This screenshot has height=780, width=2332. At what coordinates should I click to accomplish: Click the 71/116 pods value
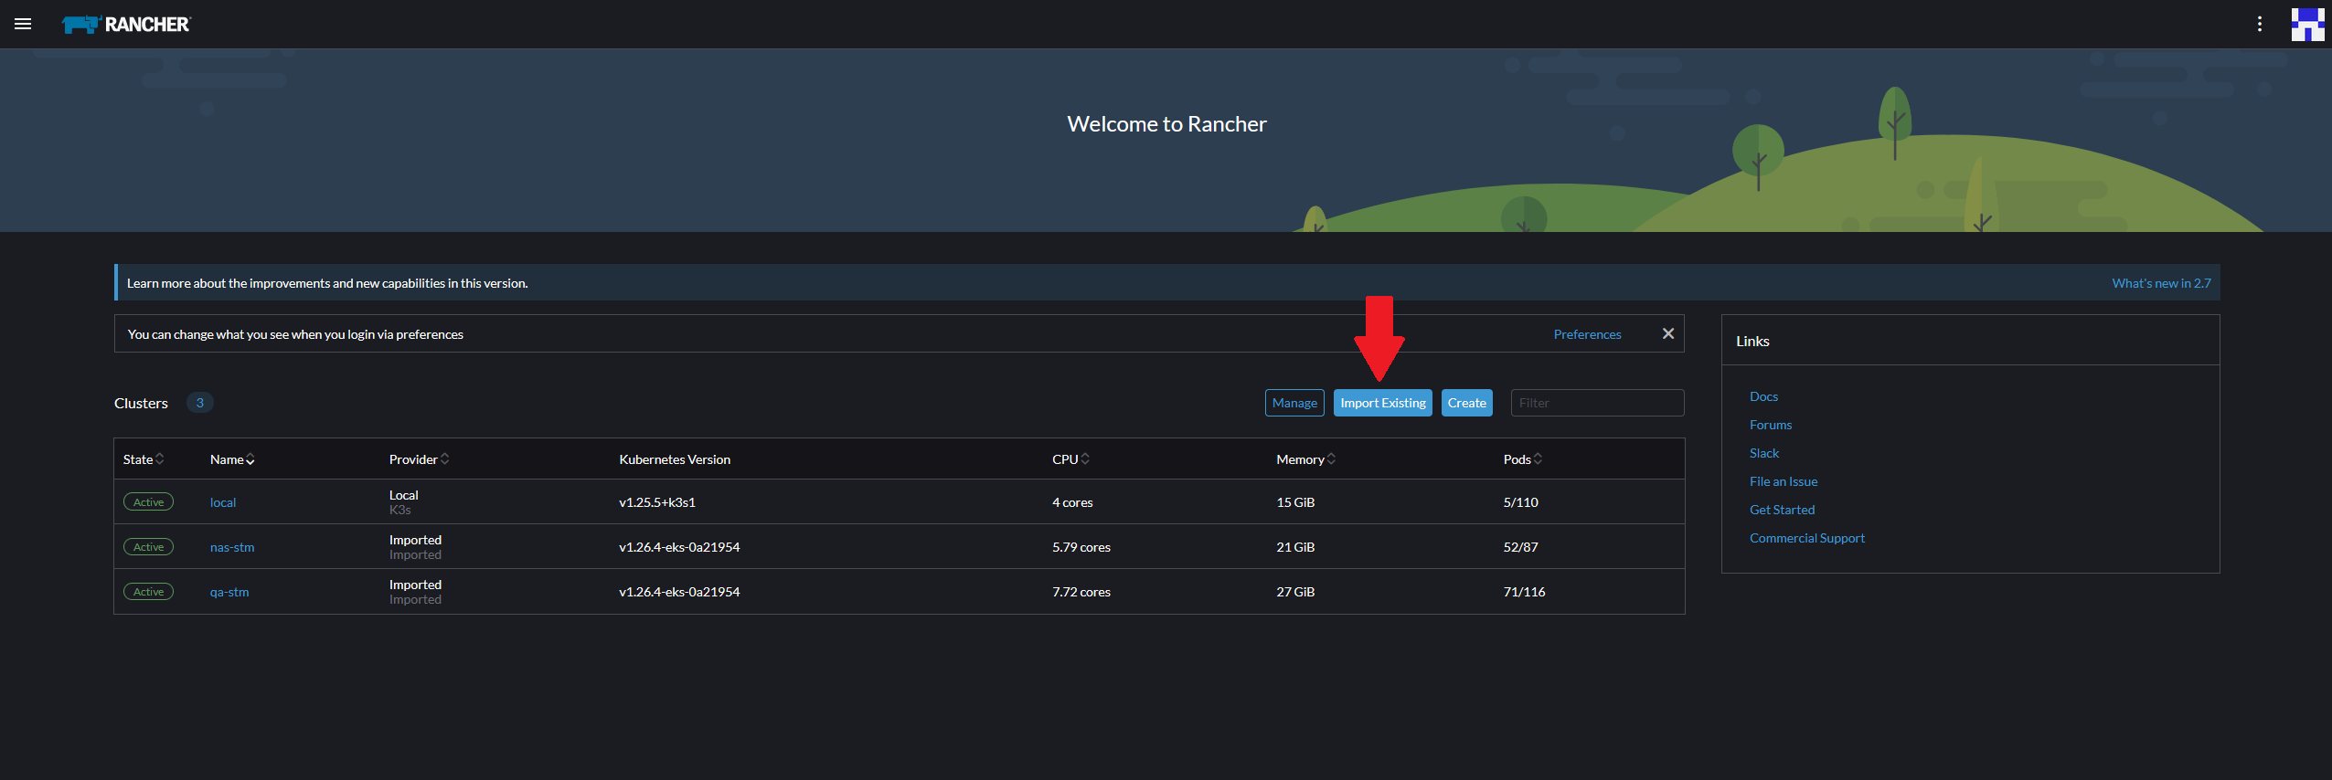coord(1524,592)
